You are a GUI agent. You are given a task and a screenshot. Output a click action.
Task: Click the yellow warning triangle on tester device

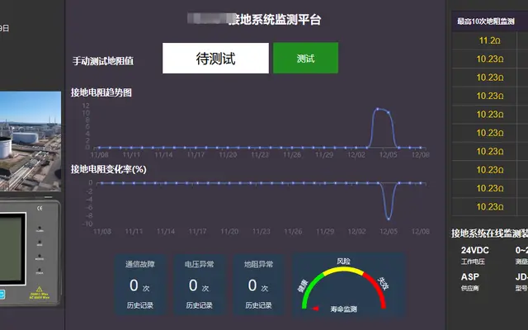point(40,289)
